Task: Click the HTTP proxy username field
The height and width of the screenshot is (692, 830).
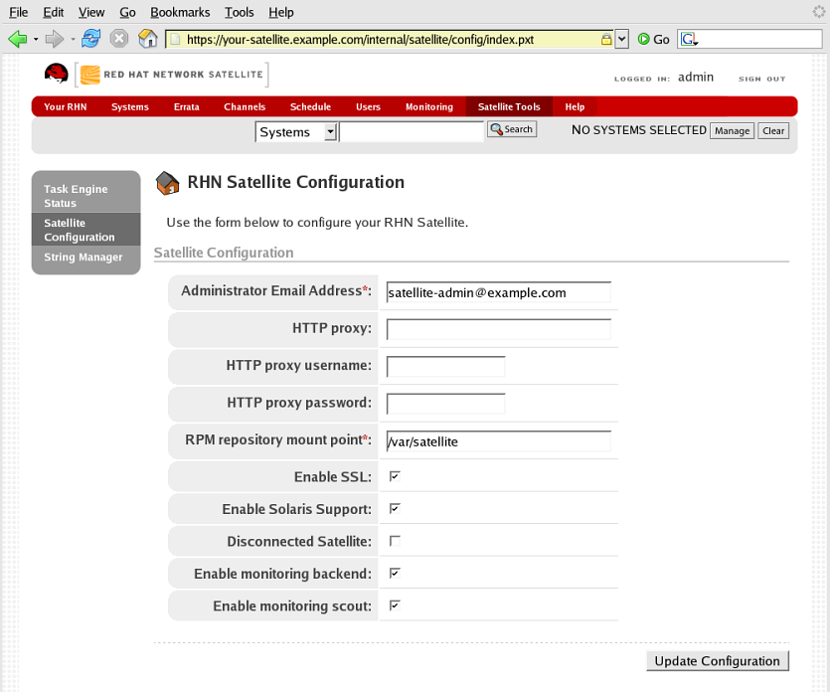Action: (445, 367)
